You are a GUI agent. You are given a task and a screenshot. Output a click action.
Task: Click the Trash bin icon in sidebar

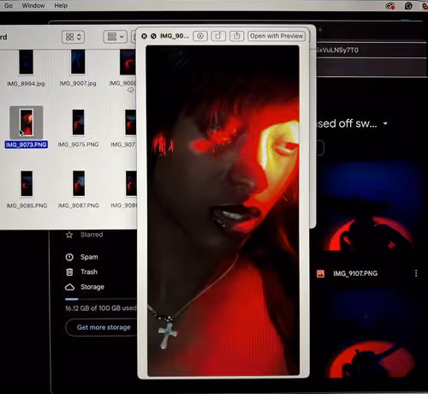click(69, 272)
